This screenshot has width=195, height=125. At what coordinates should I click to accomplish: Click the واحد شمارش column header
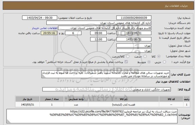pos(76,99)
